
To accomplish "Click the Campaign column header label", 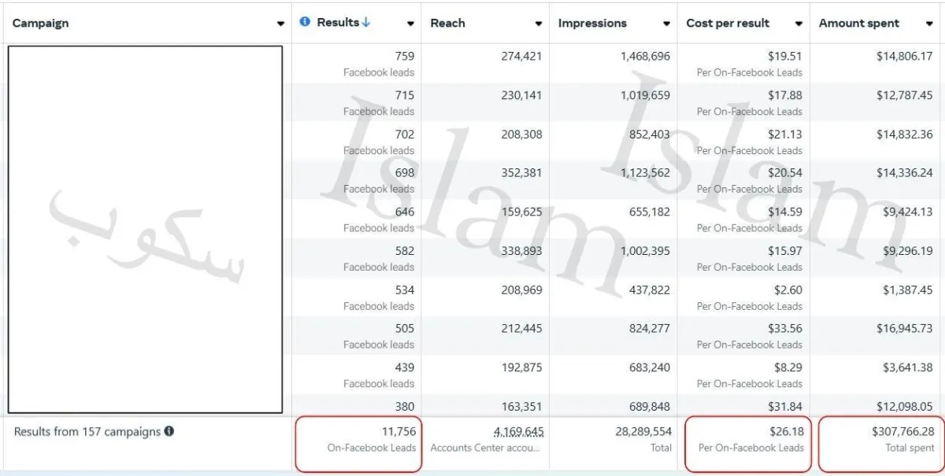I will coord(40,24).
